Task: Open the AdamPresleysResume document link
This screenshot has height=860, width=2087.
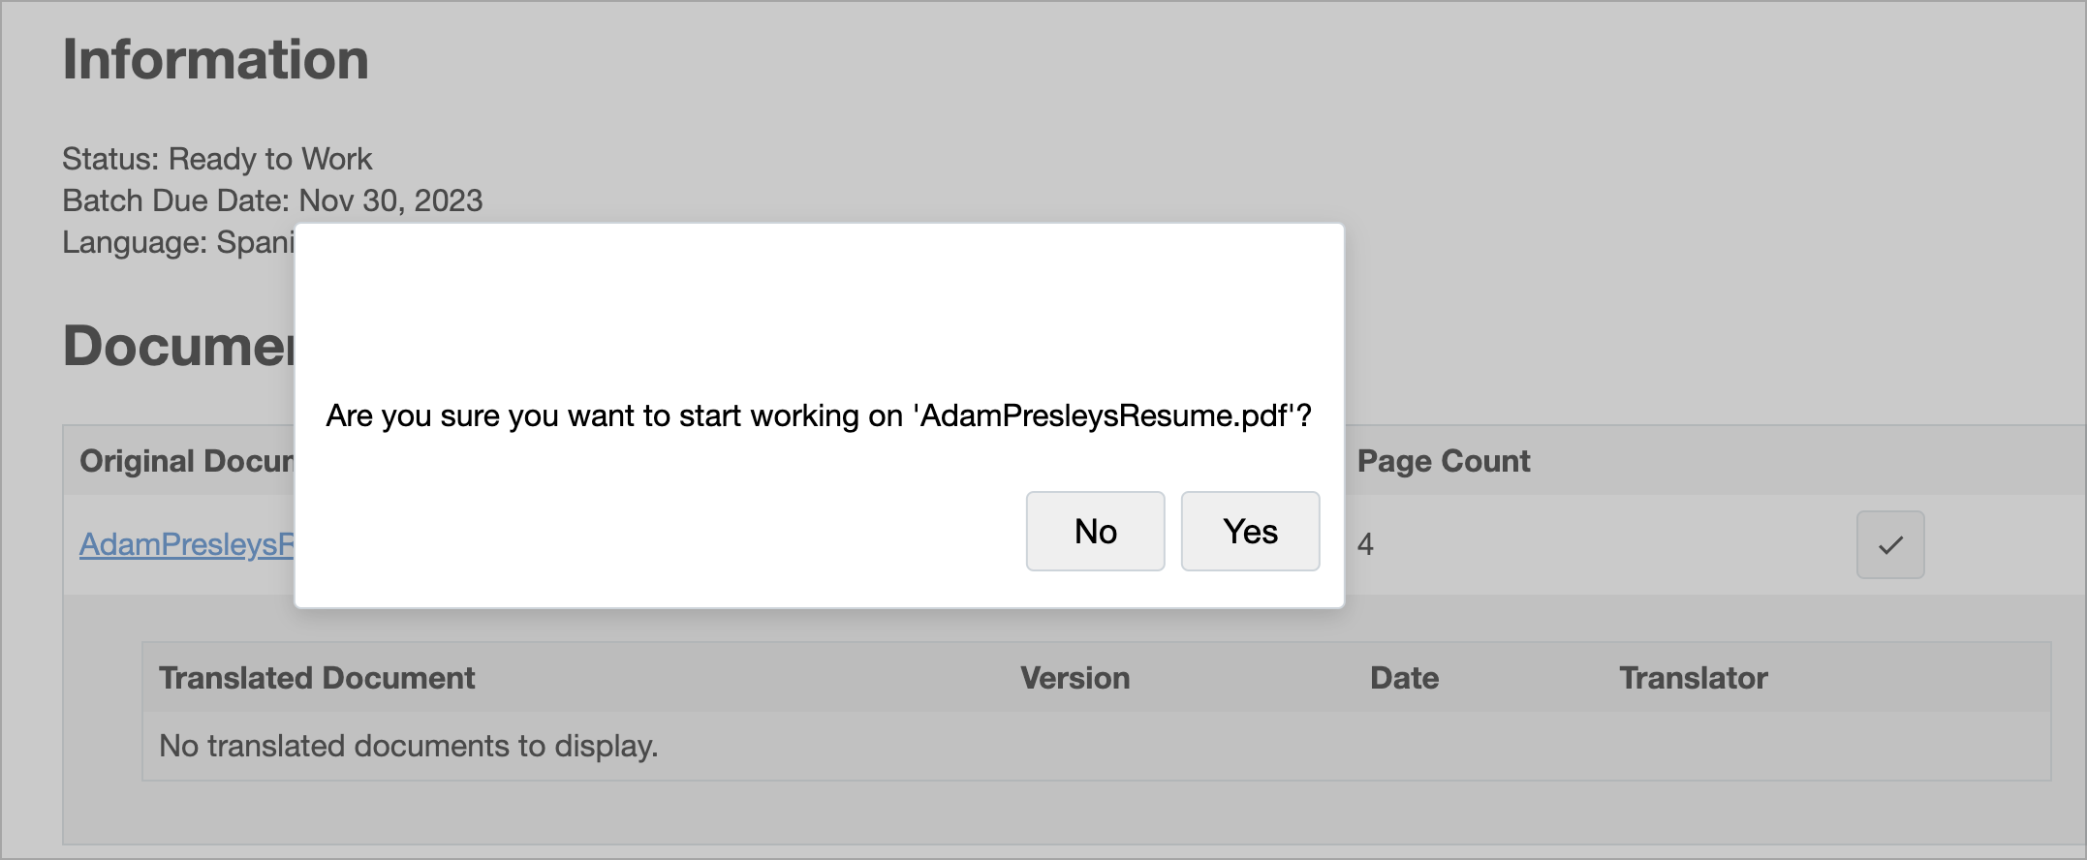Action: pos(186,544)
